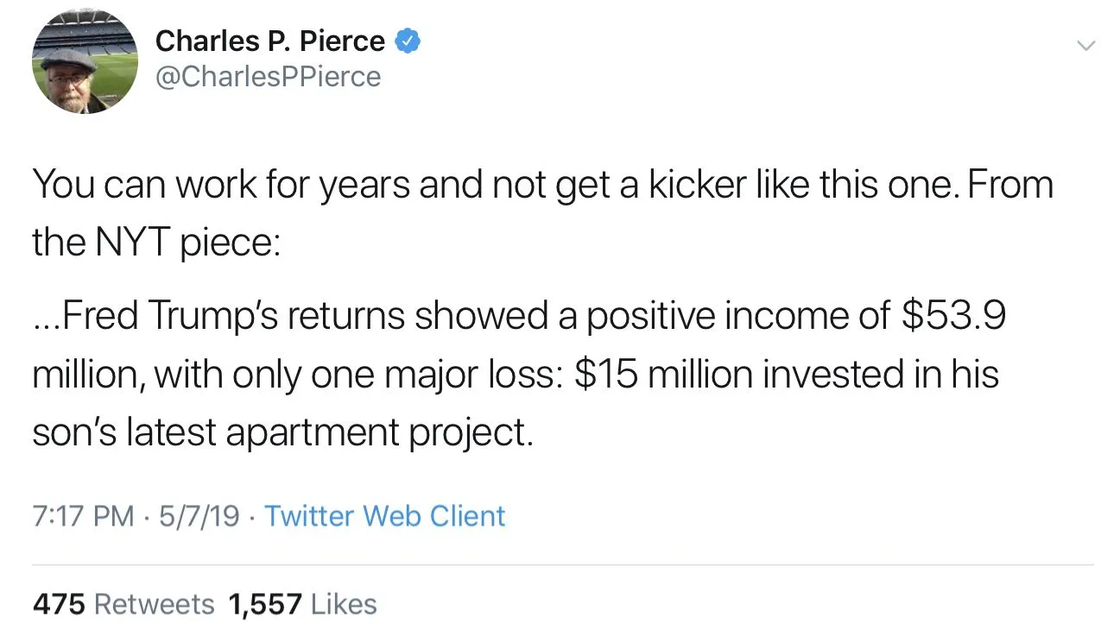
Task: Click the 7:17 PM timestamp
Action: (x=83, y=516)
